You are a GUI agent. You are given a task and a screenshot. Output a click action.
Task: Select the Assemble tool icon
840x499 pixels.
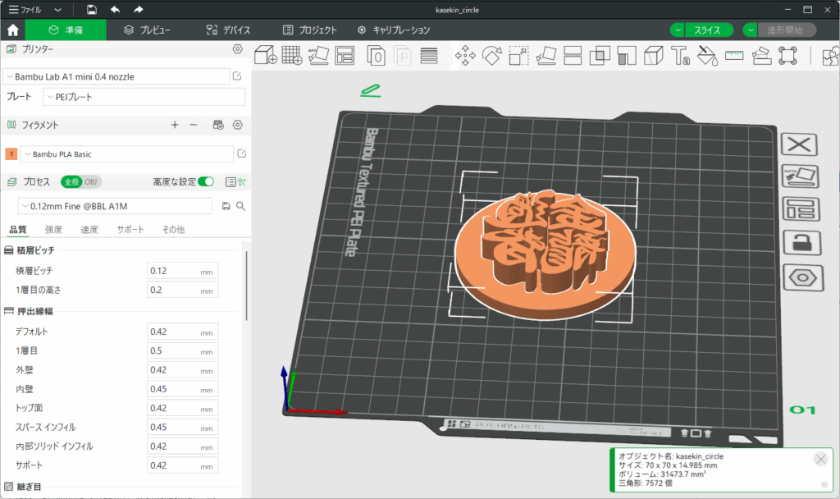coord(761,55)
